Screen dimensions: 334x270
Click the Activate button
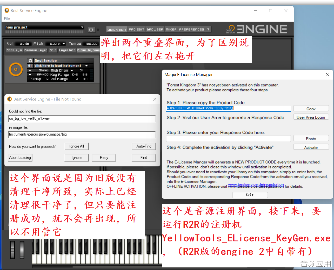311,147
